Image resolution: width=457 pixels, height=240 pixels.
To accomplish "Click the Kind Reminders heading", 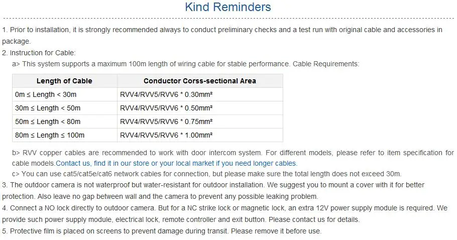I will tap(228, 7).
